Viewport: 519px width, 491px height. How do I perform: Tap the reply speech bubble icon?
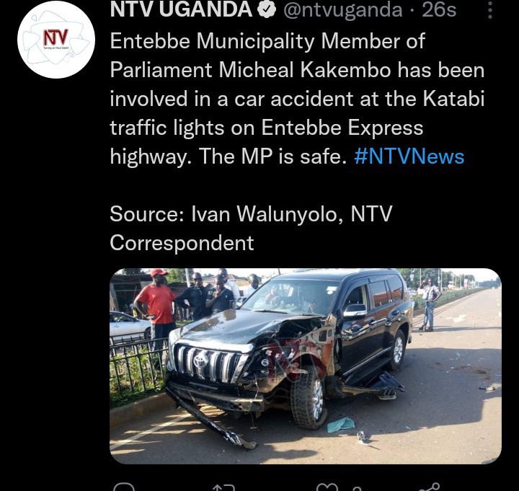click(124, 487)
